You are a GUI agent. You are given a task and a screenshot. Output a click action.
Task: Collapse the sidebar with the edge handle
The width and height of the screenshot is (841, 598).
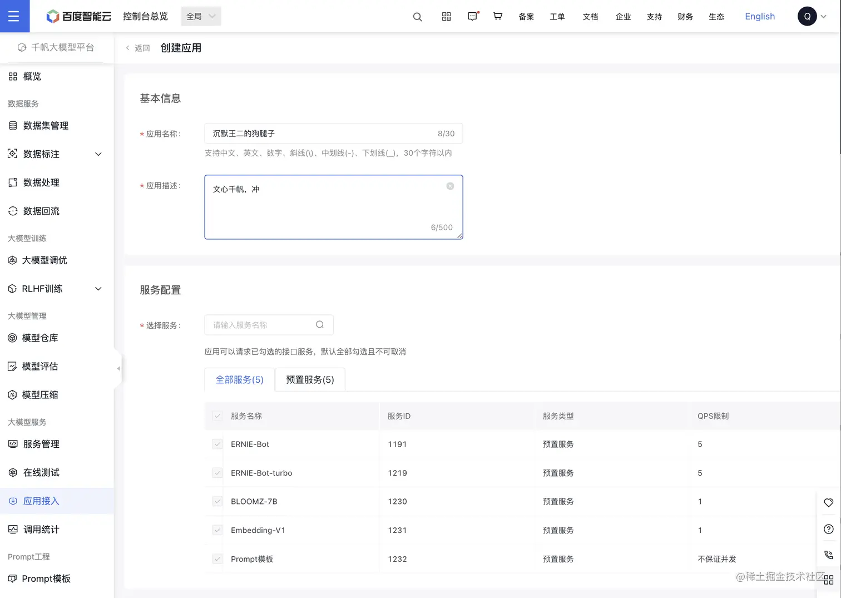118,368
